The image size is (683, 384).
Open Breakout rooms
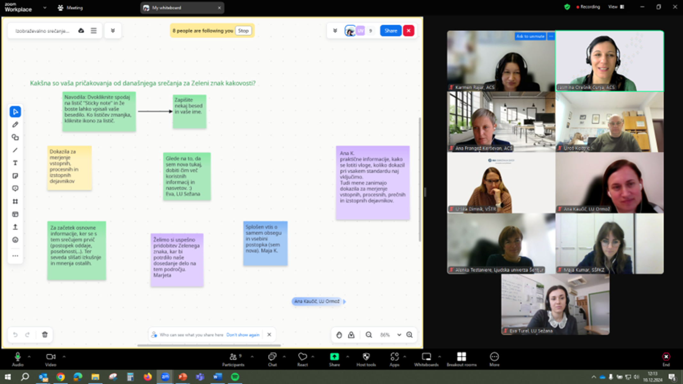pyautogui.click(x=462, y=359)
